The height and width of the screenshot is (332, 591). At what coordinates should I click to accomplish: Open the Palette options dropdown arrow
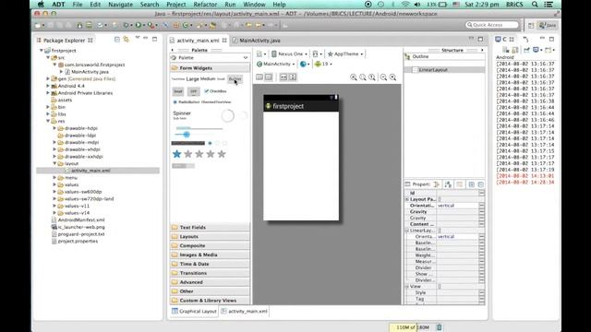coord(246,57)
